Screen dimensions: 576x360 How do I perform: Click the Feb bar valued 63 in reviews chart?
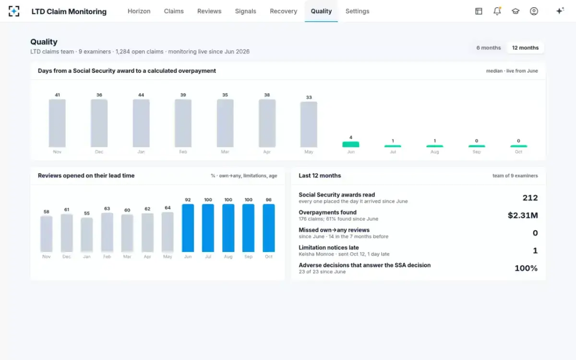point(107,232)
